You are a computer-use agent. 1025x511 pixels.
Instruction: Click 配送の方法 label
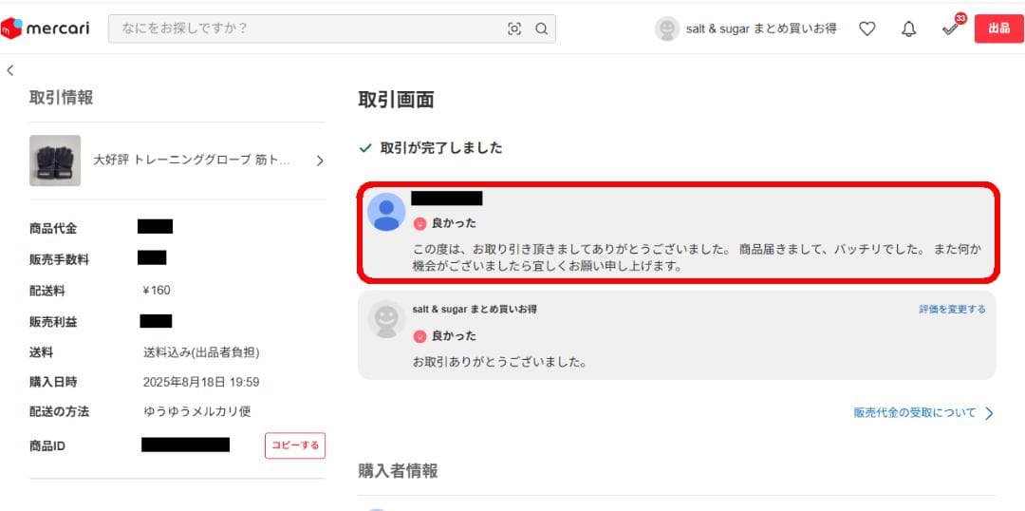click(59, 411)
